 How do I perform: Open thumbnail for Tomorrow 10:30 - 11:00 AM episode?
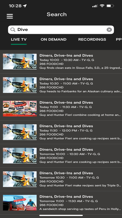click(x=20, y=179)
